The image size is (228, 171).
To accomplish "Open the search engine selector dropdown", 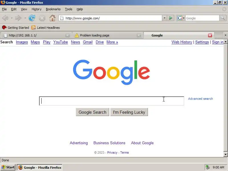I will coord(184,18).
